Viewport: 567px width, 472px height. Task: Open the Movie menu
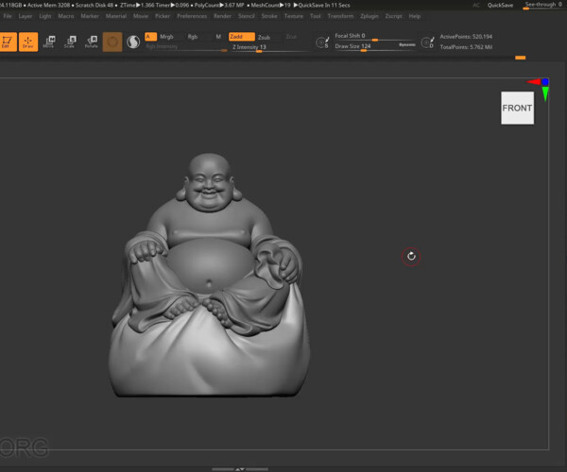141,16
